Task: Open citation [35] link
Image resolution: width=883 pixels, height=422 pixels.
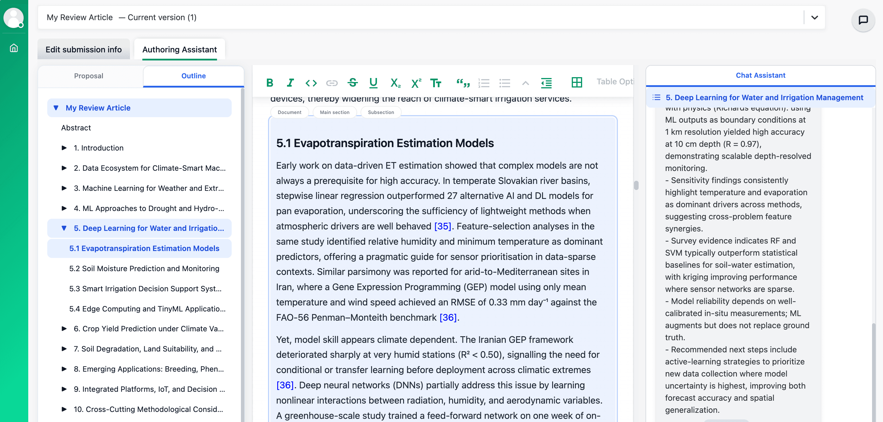Action: (443, 226)
